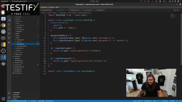
Task: Open Source Control view in activity bar
Action: click(x=9, y=20)
